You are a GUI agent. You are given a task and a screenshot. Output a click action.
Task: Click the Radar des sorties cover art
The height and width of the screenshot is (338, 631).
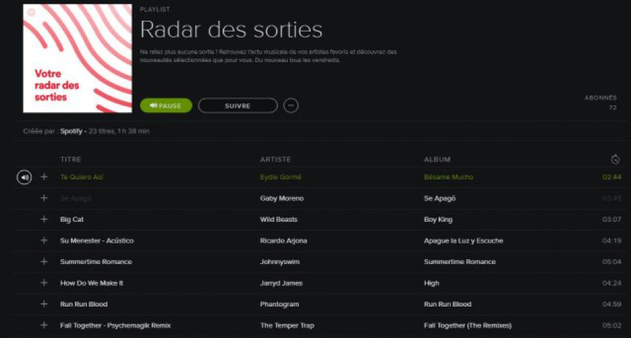tap(78, 59)
